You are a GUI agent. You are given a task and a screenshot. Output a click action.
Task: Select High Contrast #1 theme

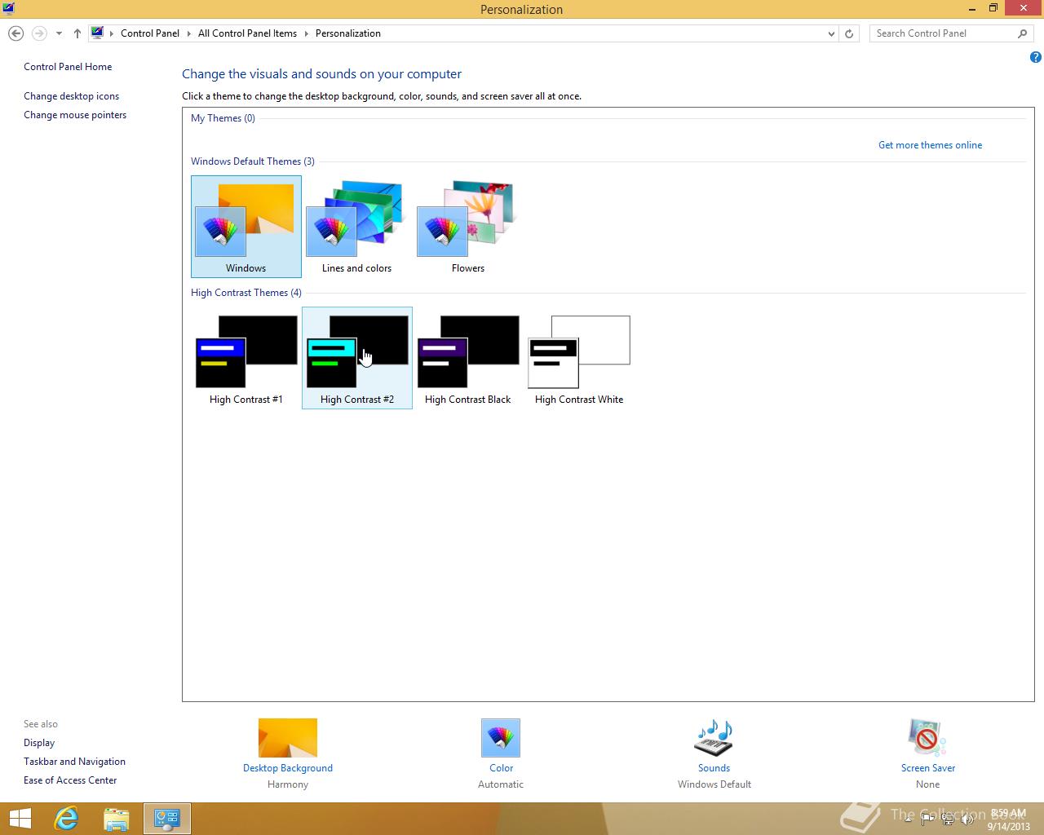click(246, 358)
